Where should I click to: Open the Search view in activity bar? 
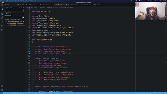pyautogui.click(x=2, y=9)
